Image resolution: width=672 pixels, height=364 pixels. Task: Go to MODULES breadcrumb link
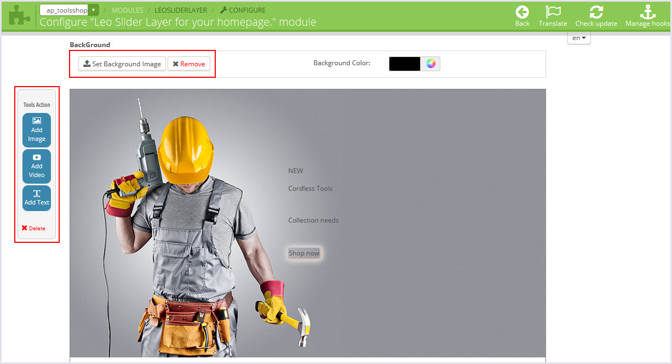pyautogui.click(x=128, y=10)
